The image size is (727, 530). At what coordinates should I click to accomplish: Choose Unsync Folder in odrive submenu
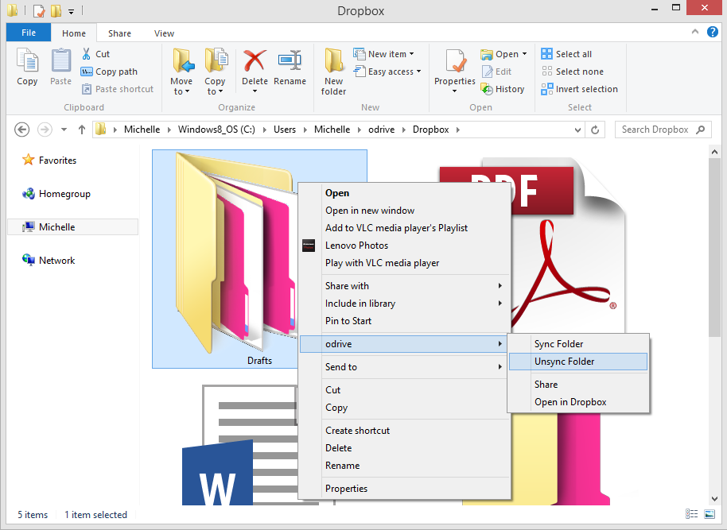click(578, 362)
